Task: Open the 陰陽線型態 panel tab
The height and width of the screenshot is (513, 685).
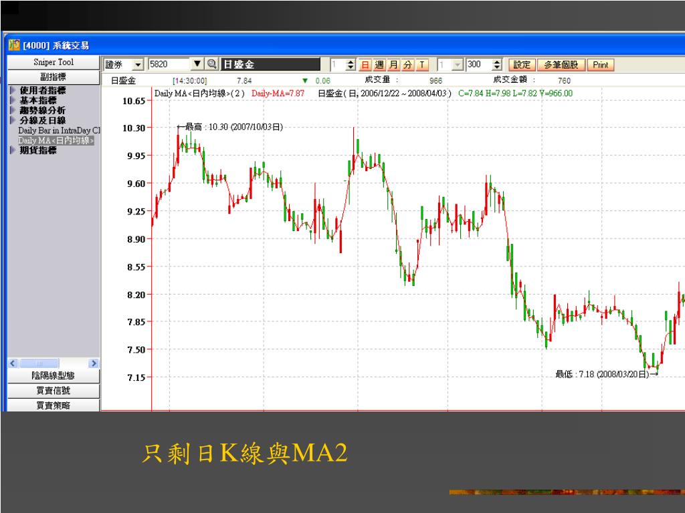Action: (54, 375)
